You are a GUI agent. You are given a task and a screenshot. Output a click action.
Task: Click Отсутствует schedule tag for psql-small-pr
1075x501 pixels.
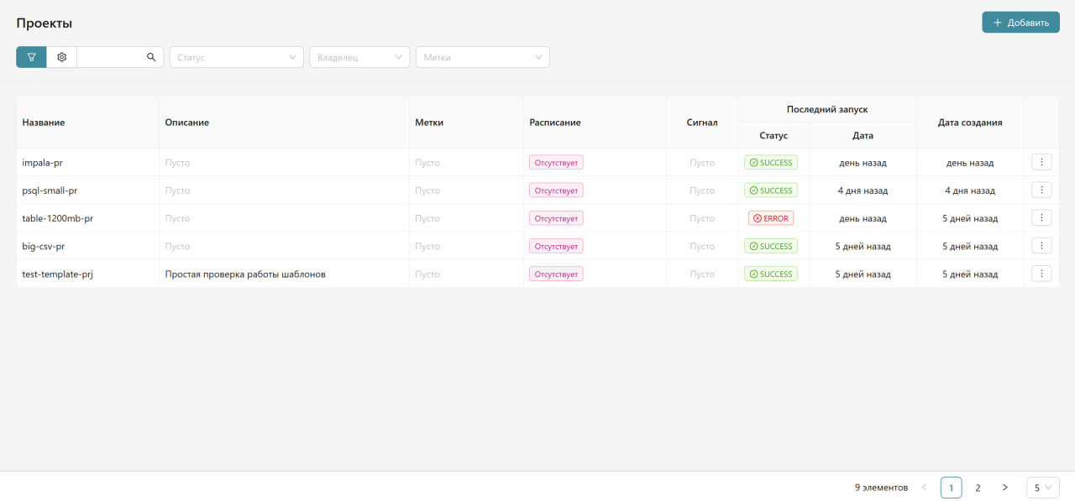556,190
